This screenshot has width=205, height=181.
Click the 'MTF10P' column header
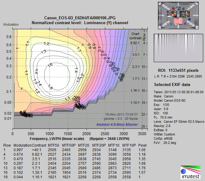[x=129, y=145]
